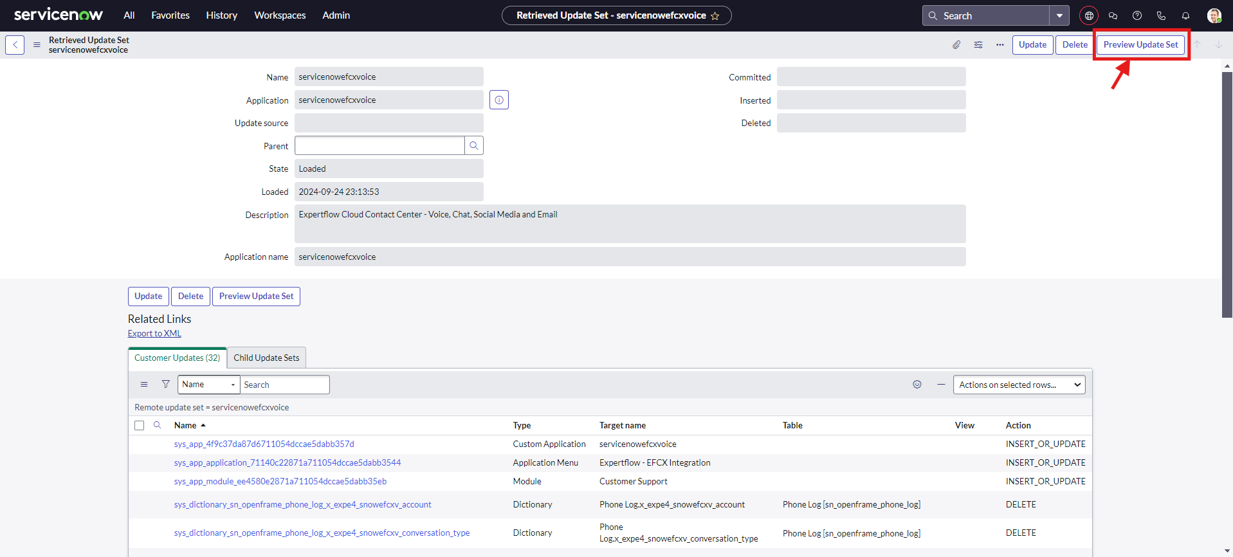This screenshot has width=1233, height=557.
Task: Click the Parent field lookup magnifier
Action: 474,146
